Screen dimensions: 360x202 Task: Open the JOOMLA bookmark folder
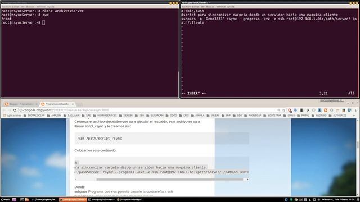pyautogui.click(x=197, y=116)
